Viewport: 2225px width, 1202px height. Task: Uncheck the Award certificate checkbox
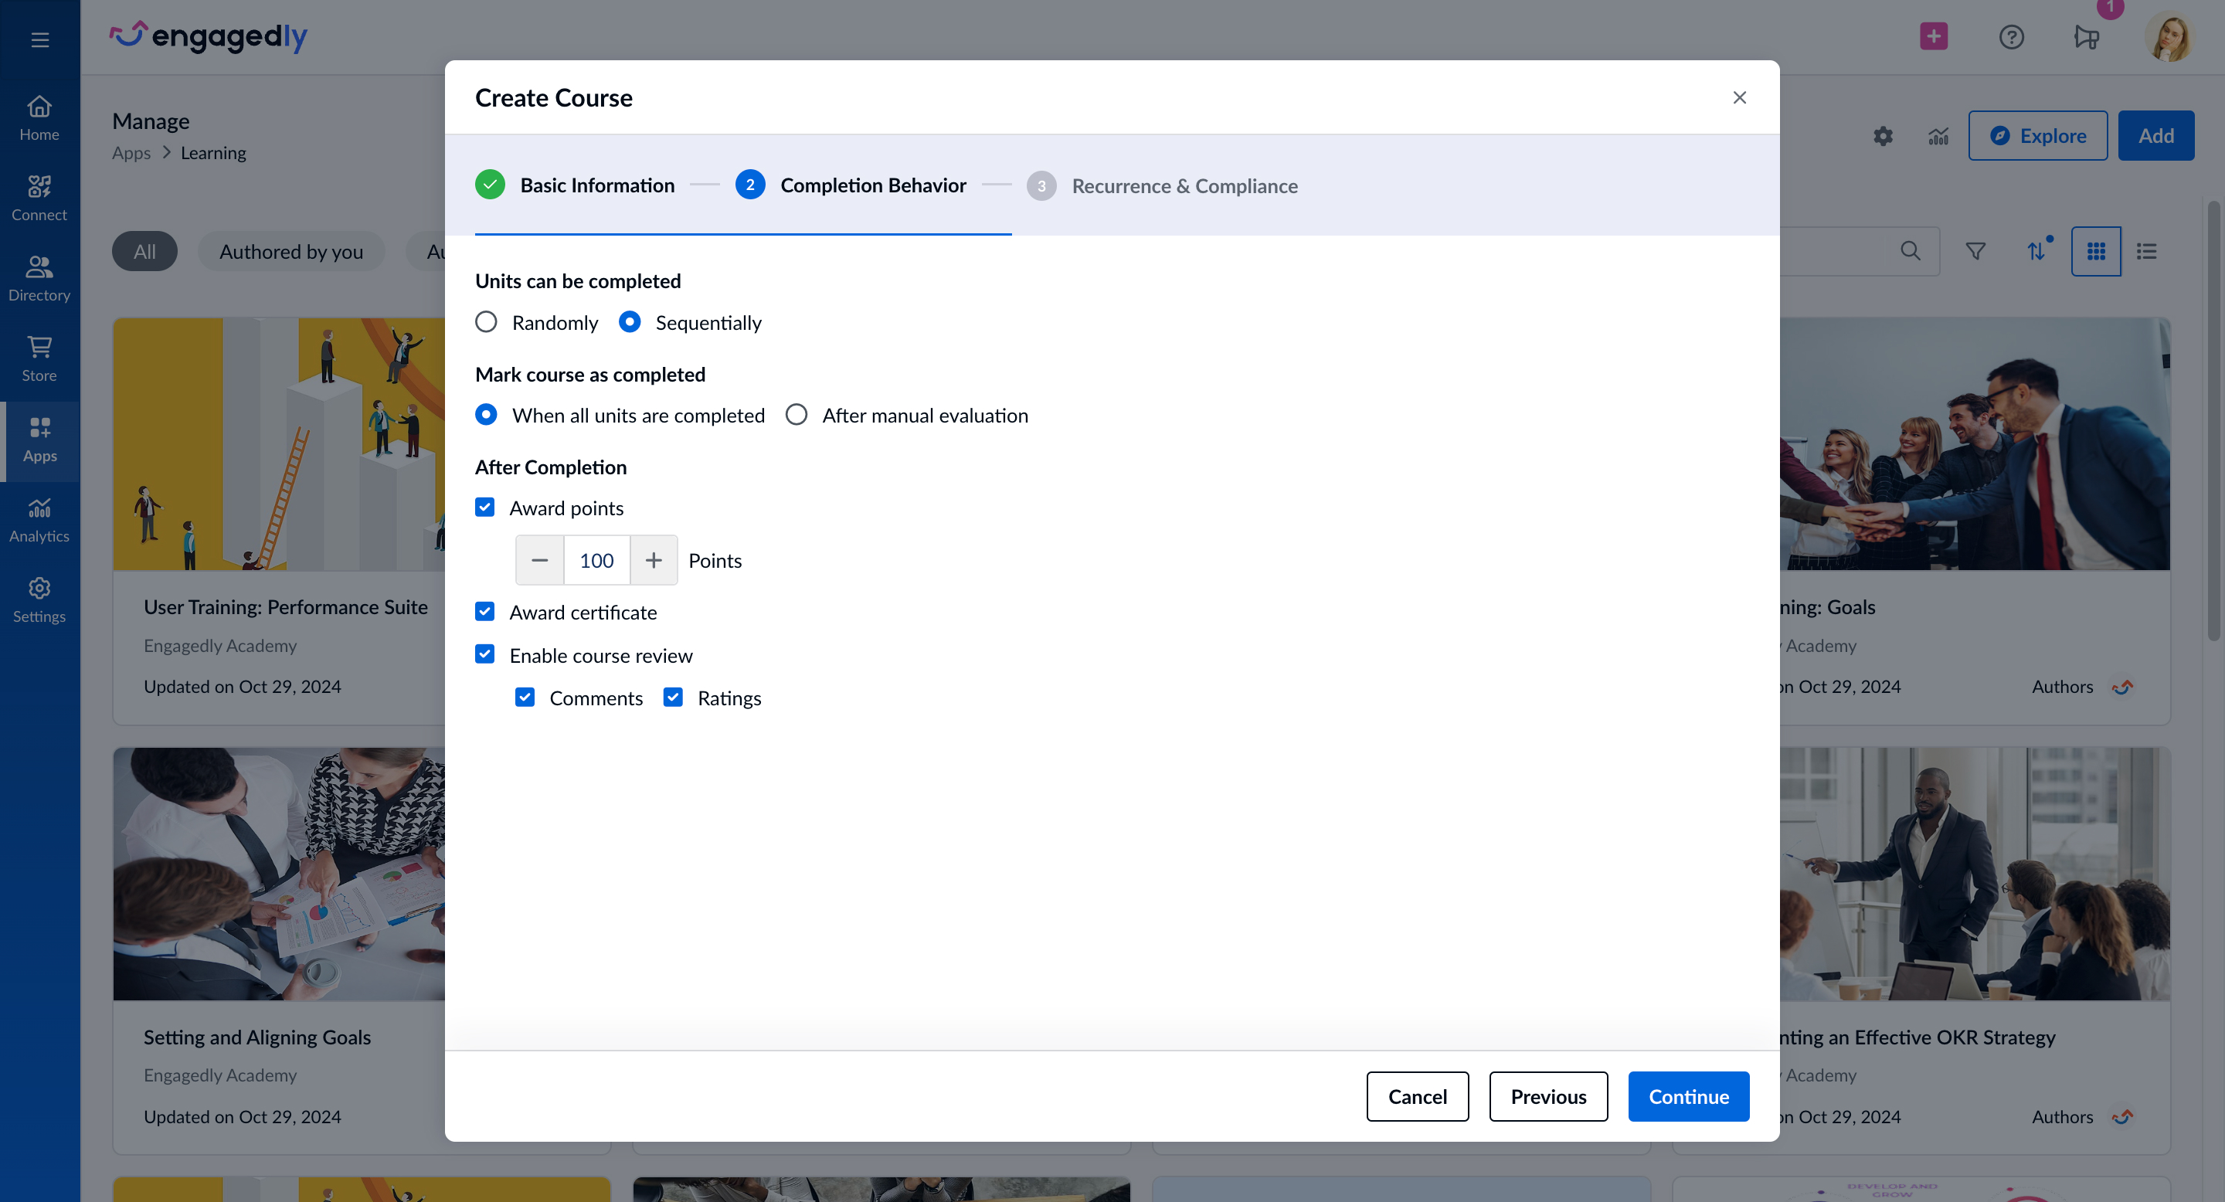pyautogui.click(x=484, y=611)
